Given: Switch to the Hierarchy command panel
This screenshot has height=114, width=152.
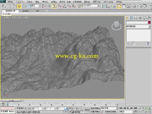Looking at the screenshot, I should coord(136,18).
